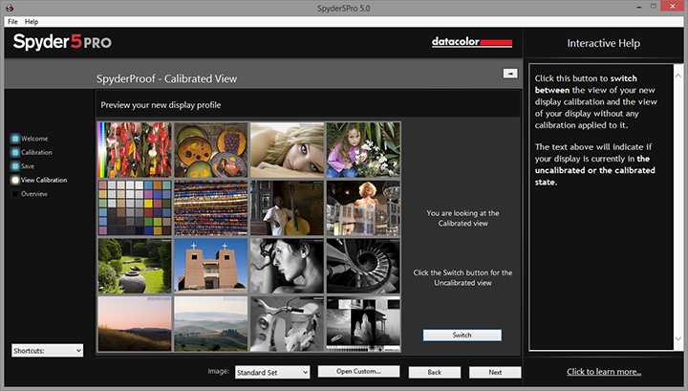
Task: Open the Shortcuts dropdown
Action: coord(48,351)
